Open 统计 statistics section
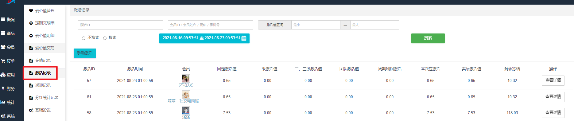The height and width of the screenshot is (121, 574). pos(8,102)
